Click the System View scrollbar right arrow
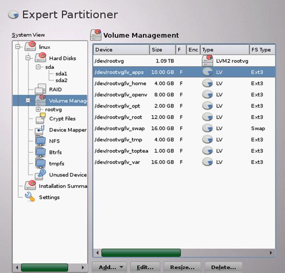Image resolution: width=285 pixels, height=273 pixels. (83, 268)
